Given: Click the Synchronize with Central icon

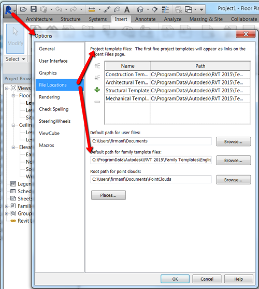Looking at the screenshot, I should point(44,9).
